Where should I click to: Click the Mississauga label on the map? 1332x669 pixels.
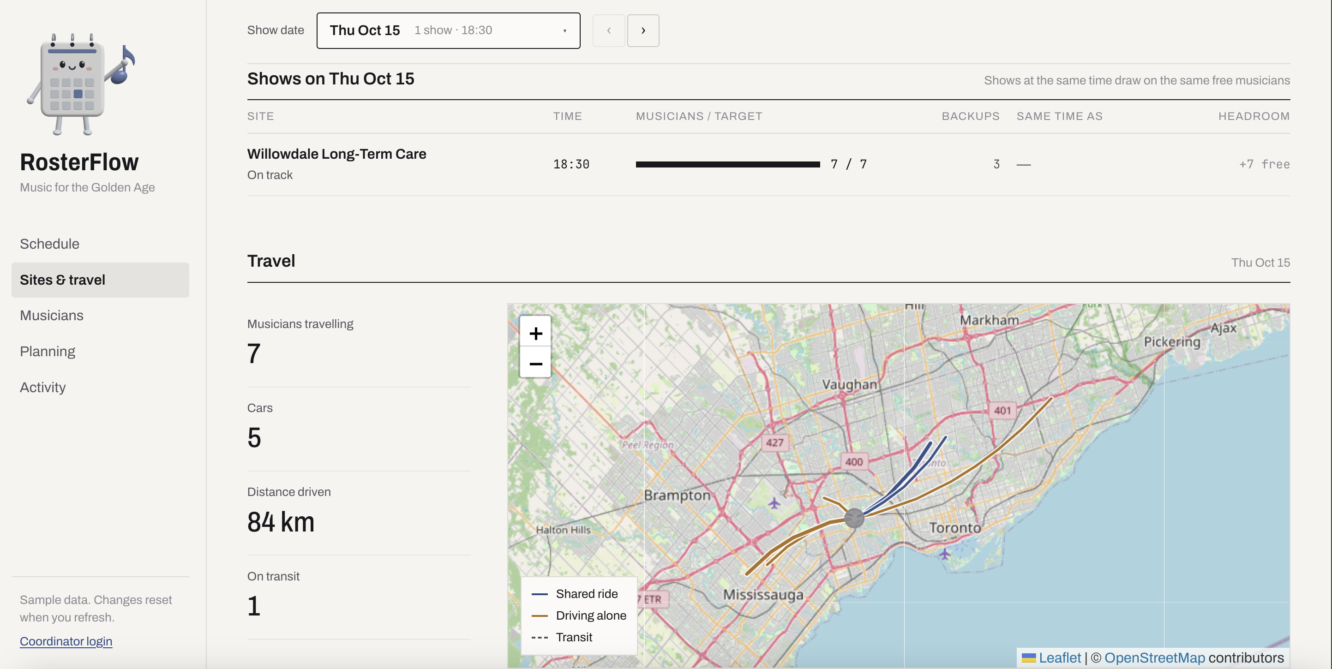763,595
